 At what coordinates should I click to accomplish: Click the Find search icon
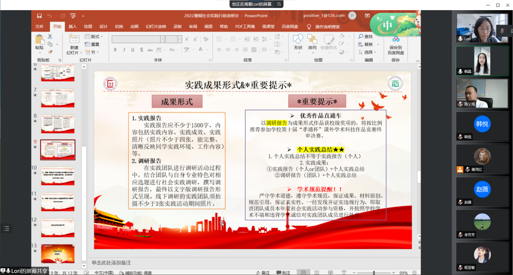click(365, 36)
